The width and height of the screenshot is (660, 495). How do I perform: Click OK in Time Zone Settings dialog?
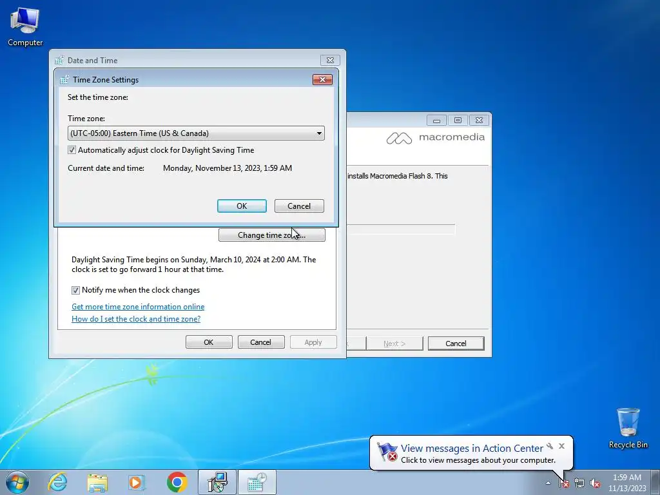242,206
